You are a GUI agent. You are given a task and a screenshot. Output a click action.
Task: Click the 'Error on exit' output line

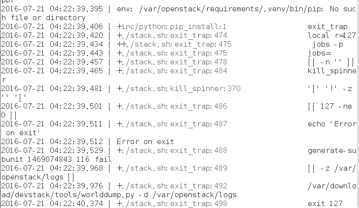[145, 142]
